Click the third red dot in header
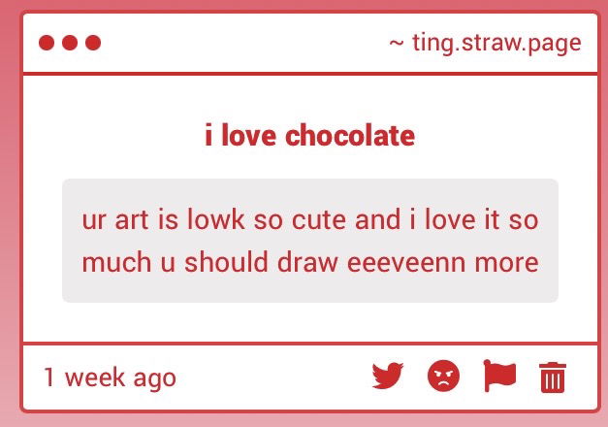 pos(93,43)
